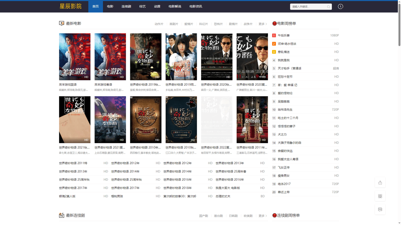This screenshot has height=225, width=401.
Task: Open the 国产剧 category
Action: (x=204, y=216)
